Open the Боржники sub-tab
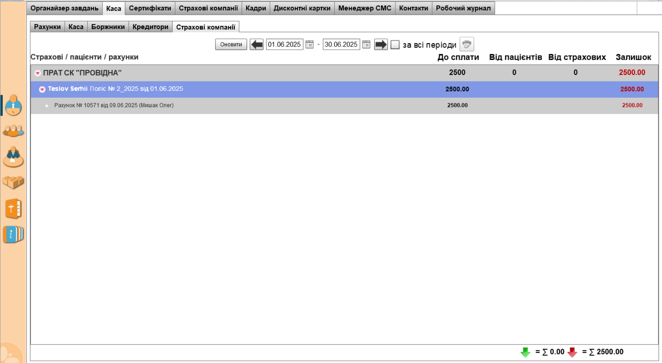The image size is (662, 363). 108,27
